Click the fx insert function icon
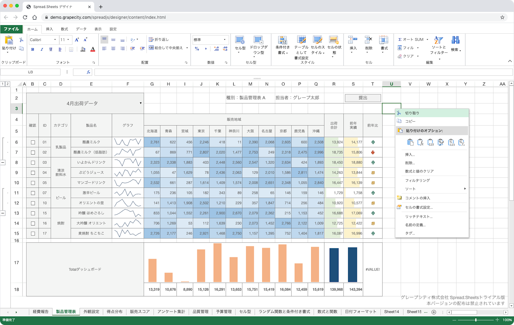This screenshot has height=325, width=514. click(88, 72)
